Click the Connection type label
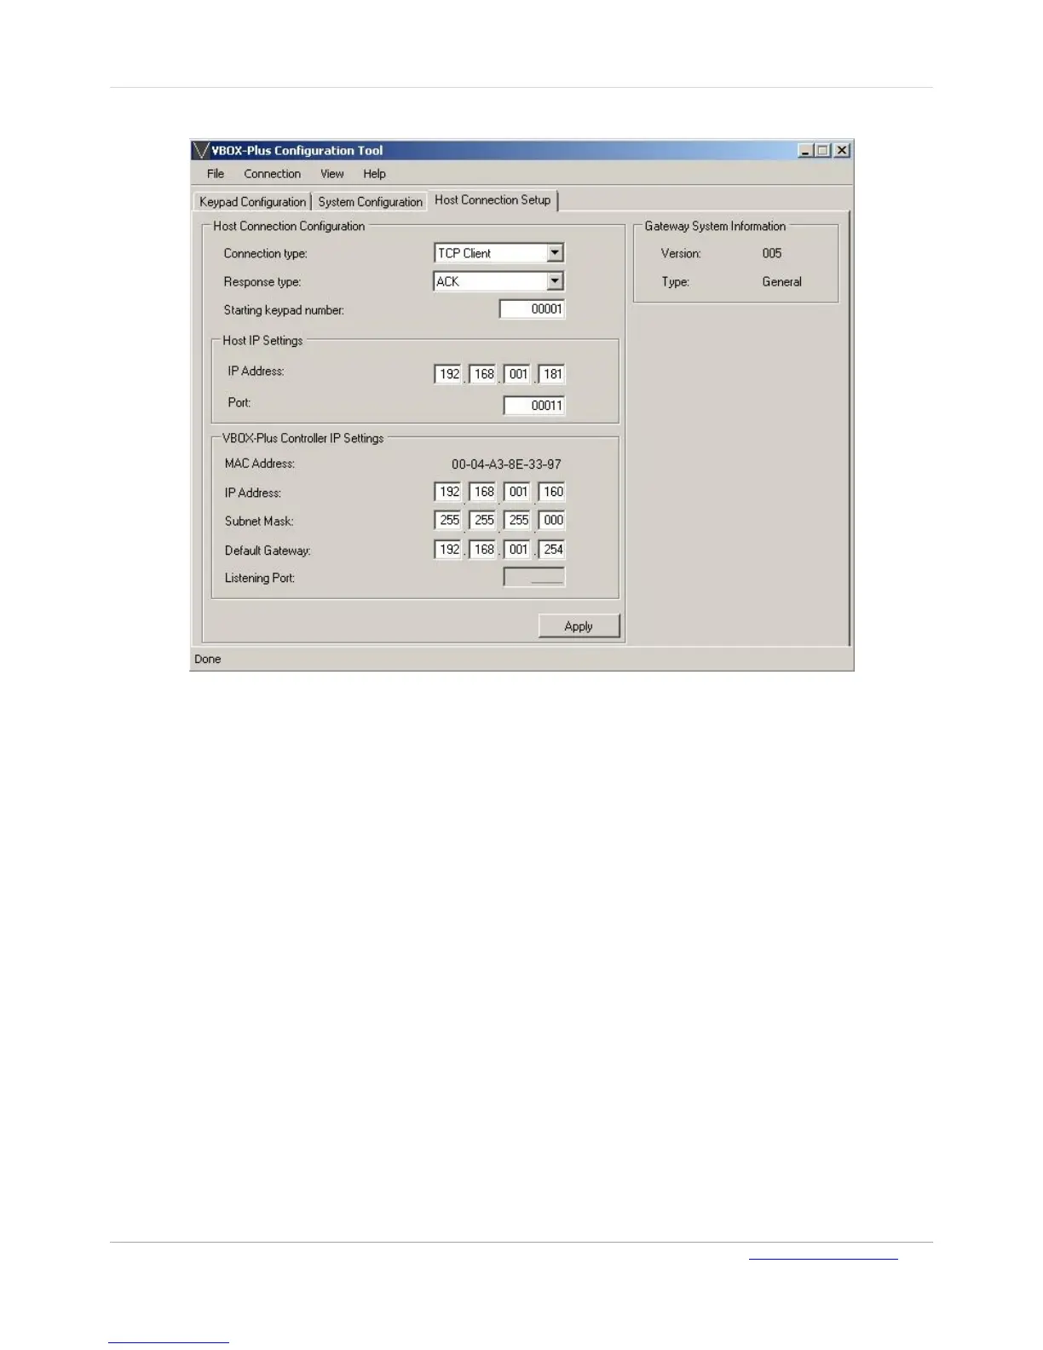The height and width of the screenshot is (1350, 1043). pyautogui.click(x=265, y=254)
